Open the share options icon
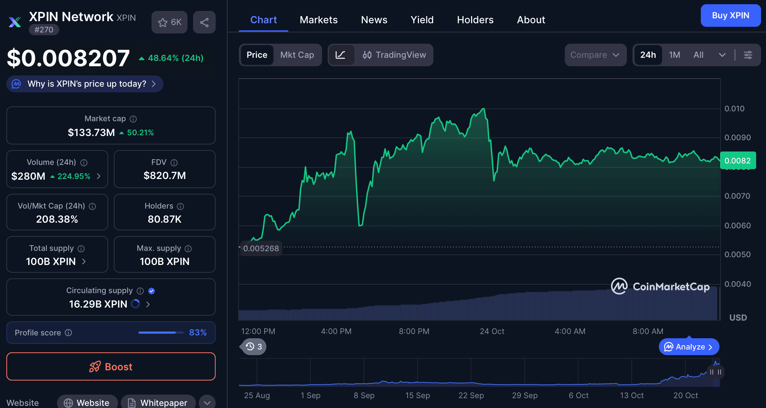Screen dimensions: 766x408 (x=204, y=22)
